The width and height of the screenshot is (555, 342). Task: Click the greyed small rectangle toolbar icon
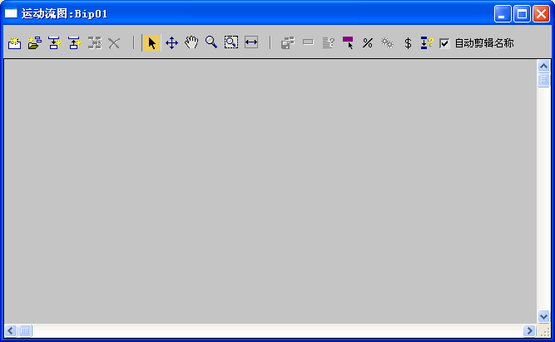[308, 42]
